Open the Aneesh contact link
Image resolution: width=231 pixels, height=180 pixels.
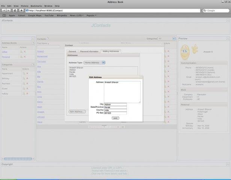click(41, 51)
